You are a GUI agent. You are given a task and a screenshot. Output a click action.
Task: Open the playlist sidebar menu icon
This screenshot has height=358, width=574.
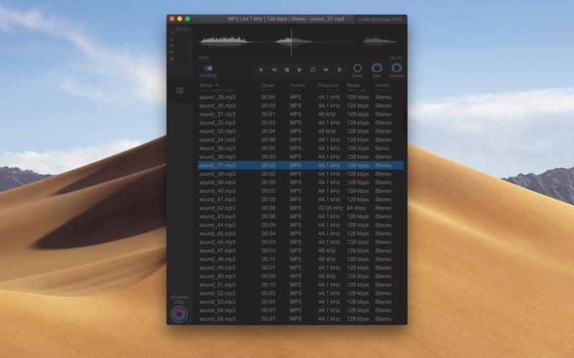coord(180,90)
